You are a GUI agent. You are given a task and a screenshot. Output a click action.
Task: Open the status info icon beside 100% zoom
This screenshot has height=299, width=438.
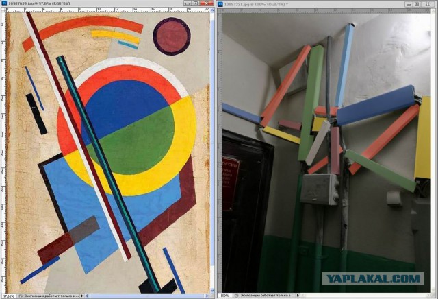(x=236, y=296)
